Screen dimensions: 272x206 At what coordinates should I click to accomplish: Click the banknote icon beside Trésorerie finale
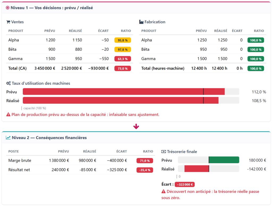pyautogui.click(x=164, y=152)
